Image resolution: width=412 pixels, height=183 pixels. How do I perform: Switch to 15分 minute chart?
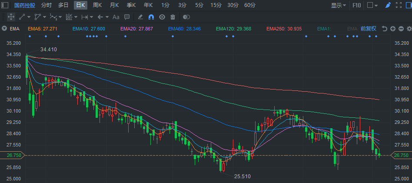click(216, 5)
